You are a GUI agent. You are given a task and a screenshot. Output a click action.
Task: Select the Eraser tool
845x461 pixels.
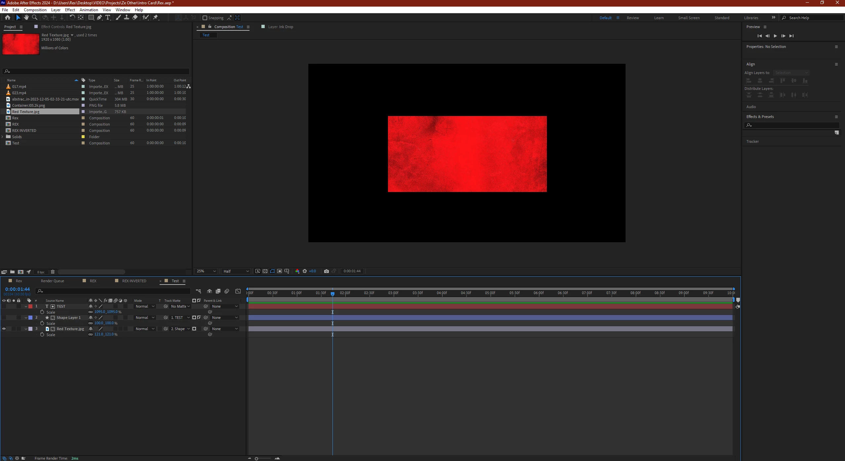pos(135,18)
